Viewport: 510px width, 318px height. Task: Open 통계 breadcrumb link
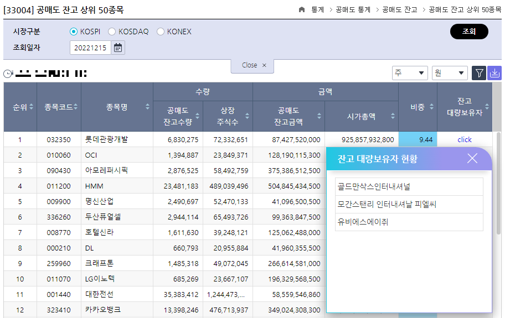(x=317, y=10)
